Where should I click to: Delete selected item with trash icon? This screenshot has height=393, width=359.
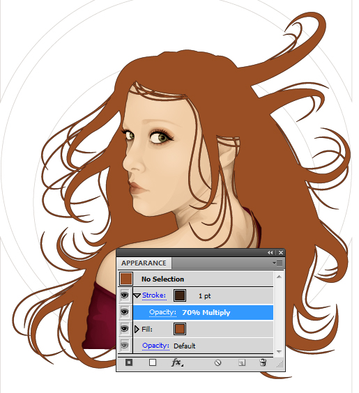263,362
